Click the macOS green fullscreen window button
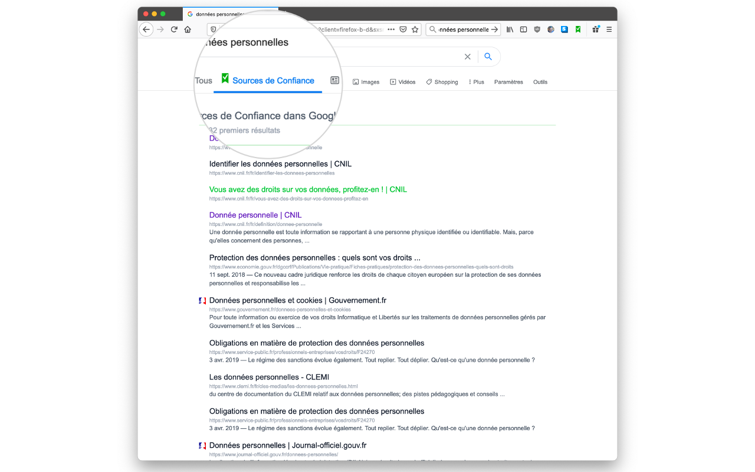This screenshot has height=472, width=755. [163, 14]
